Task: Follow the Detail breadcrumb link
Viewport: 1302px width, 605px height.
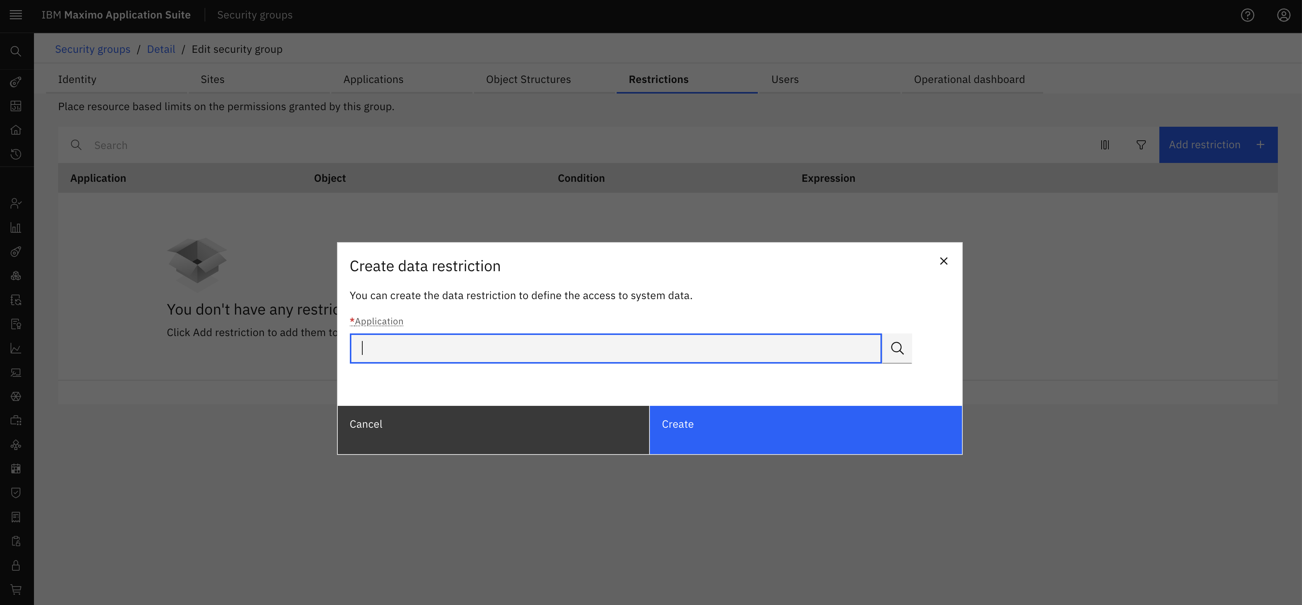Action: (161, 49)
